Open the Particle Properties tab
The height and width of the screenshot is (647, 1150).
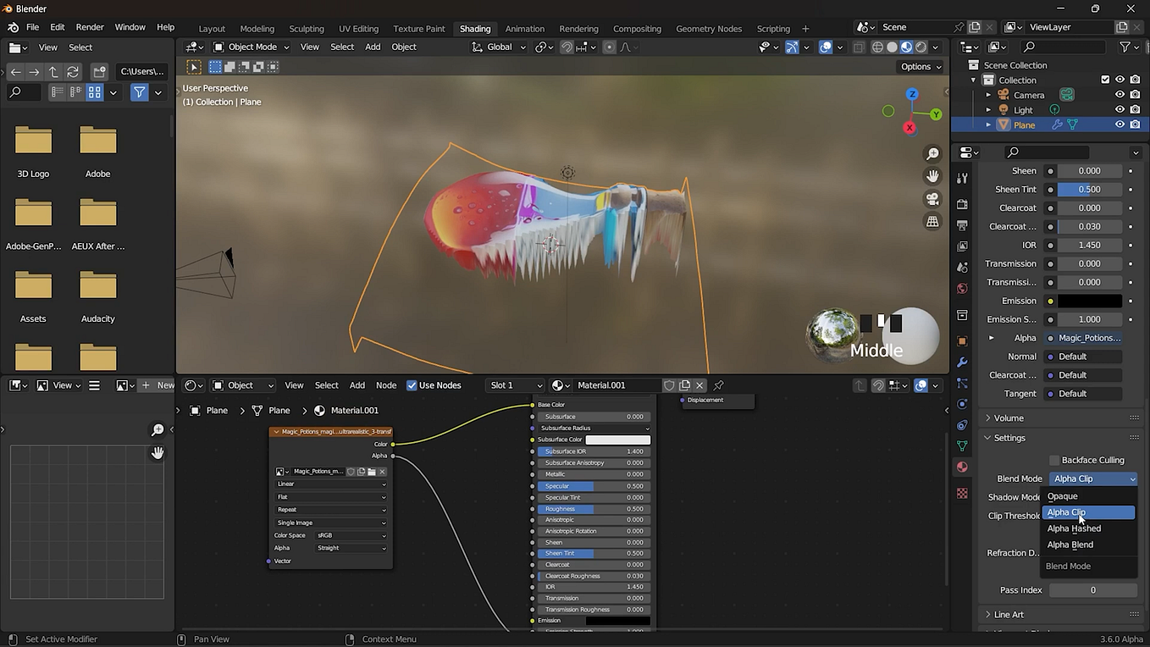coord(962,381)
